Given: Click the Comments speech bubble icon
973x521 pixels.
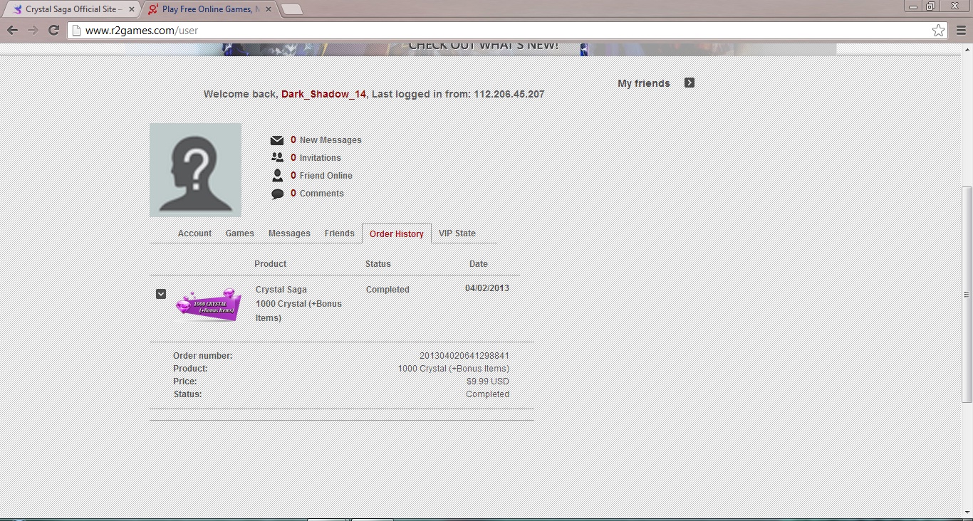Looking at the screenshot, I should pyautogui.click(x=277, y=194).
